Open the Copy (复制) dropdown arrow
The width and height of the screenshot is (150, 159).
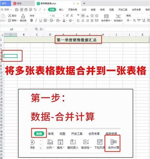[x=17, y=21]
